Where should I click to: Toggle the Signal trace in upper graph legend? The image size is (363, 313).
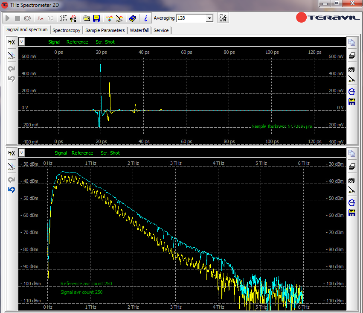click(54, 42)
